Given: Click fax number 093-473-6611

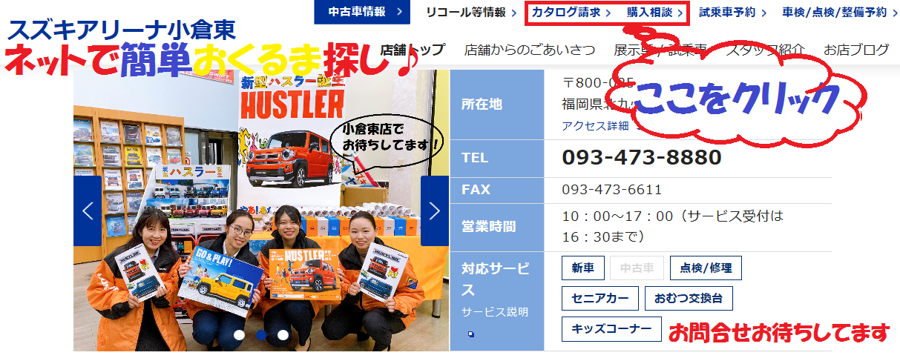Looking at the screenshot, I should (x=611, y=190).
